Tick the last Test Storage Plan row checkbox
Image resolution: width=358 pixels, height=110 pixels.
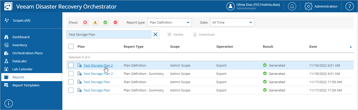[71, 90]
